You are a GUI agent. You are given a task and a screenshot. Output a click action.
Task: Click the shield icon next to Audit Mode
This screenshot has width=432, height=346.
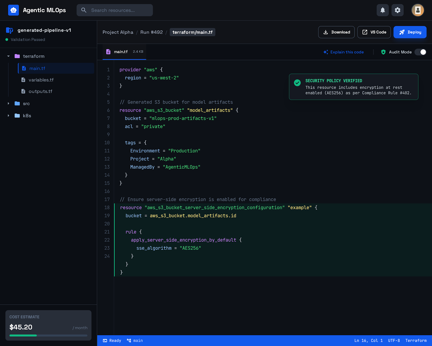tap(383, 52)
